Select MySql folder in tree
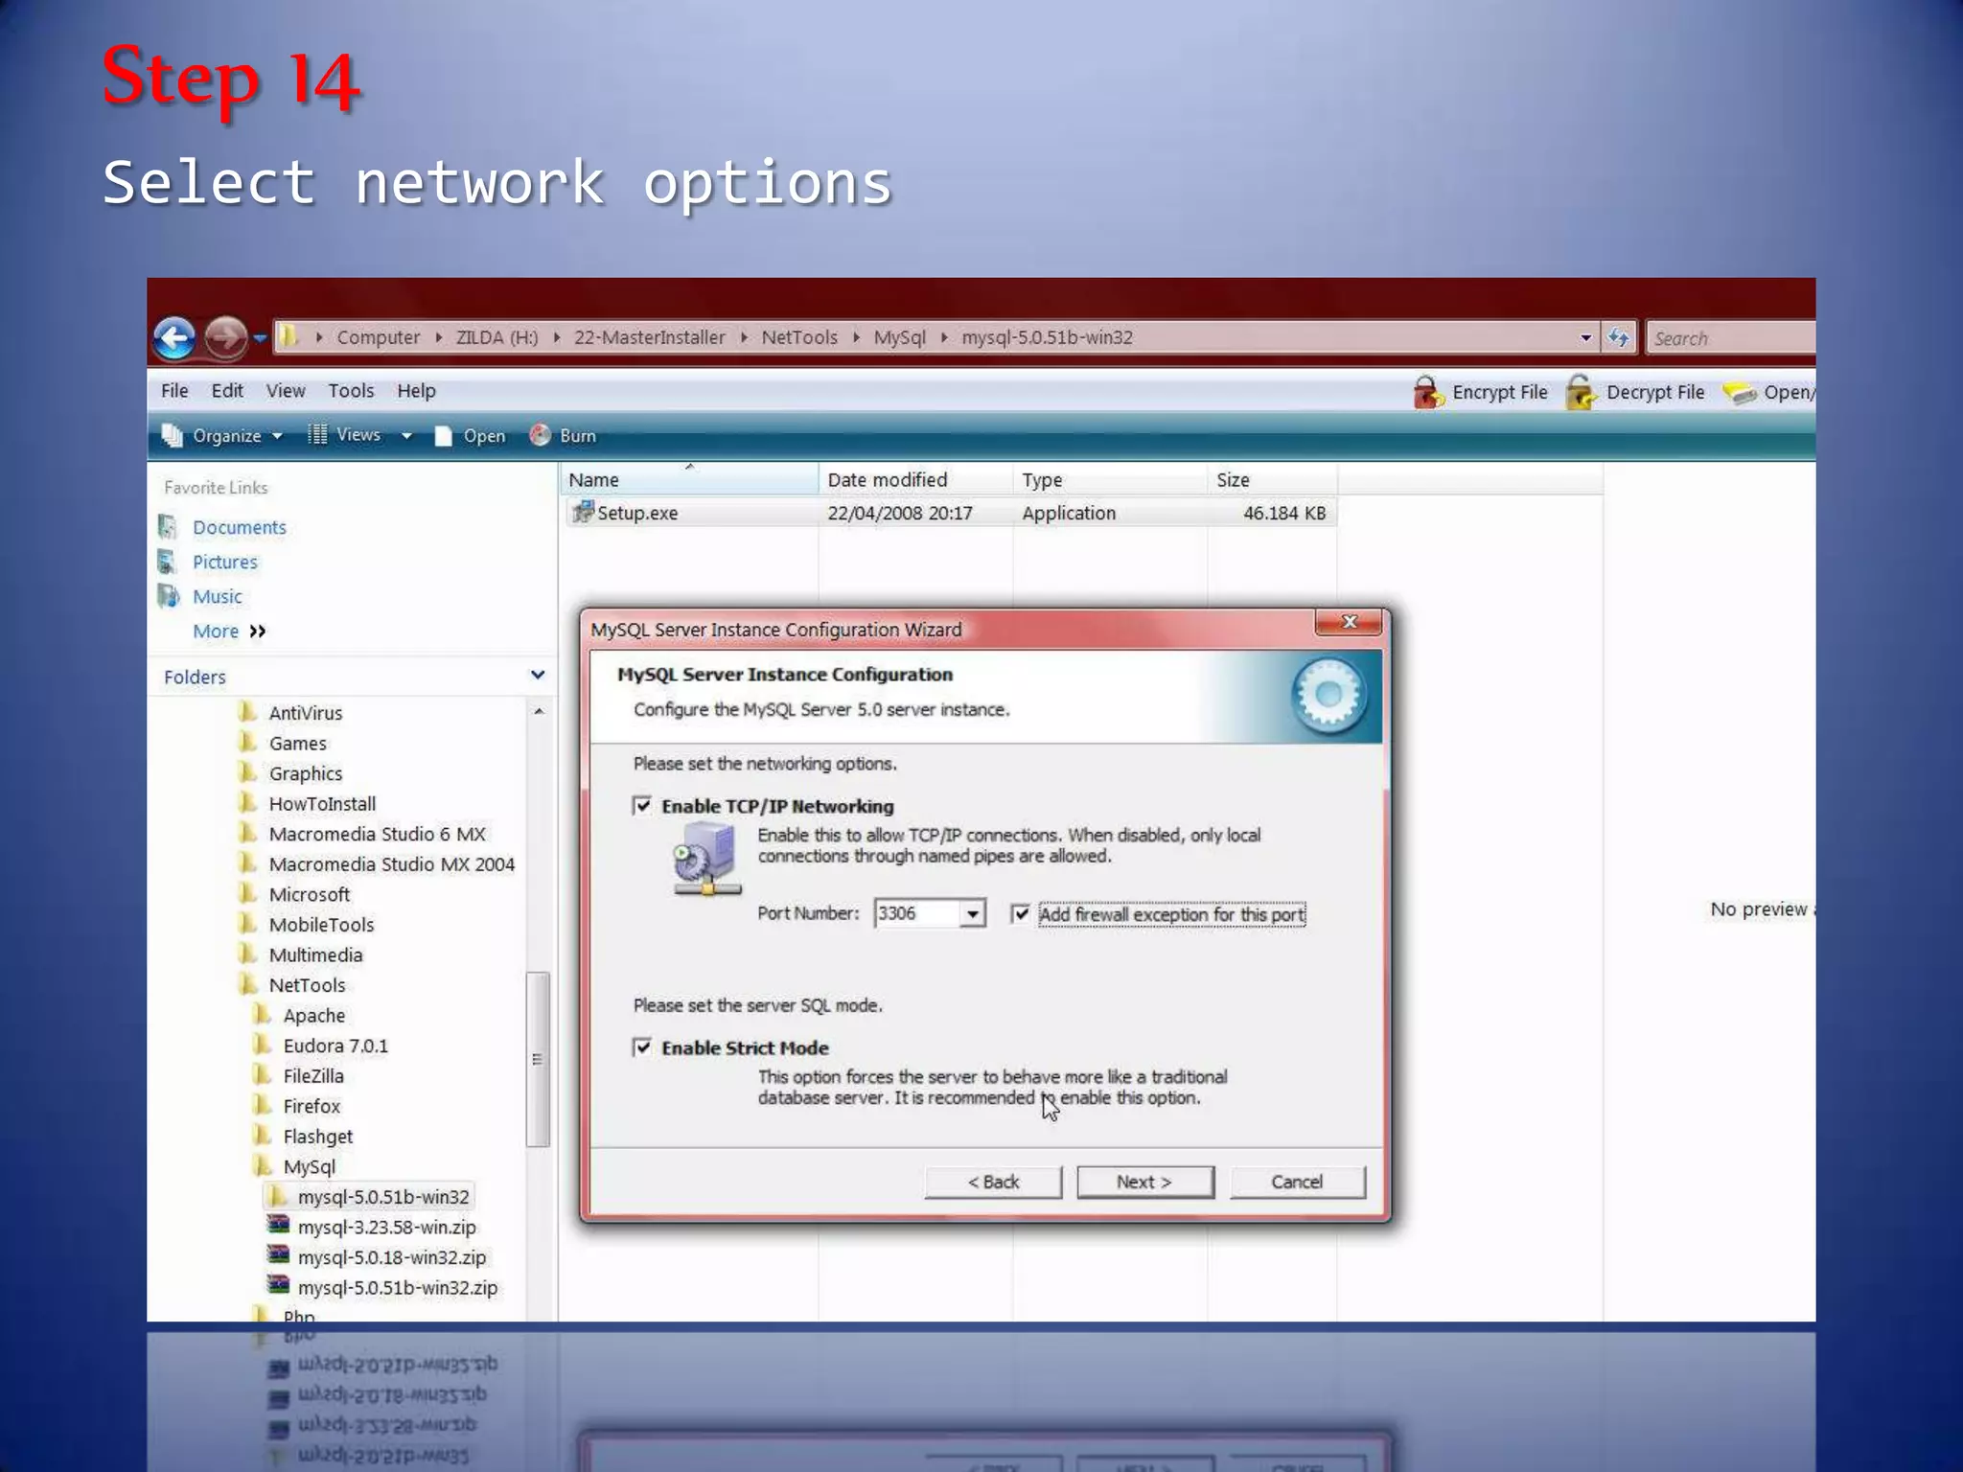 309,1167
